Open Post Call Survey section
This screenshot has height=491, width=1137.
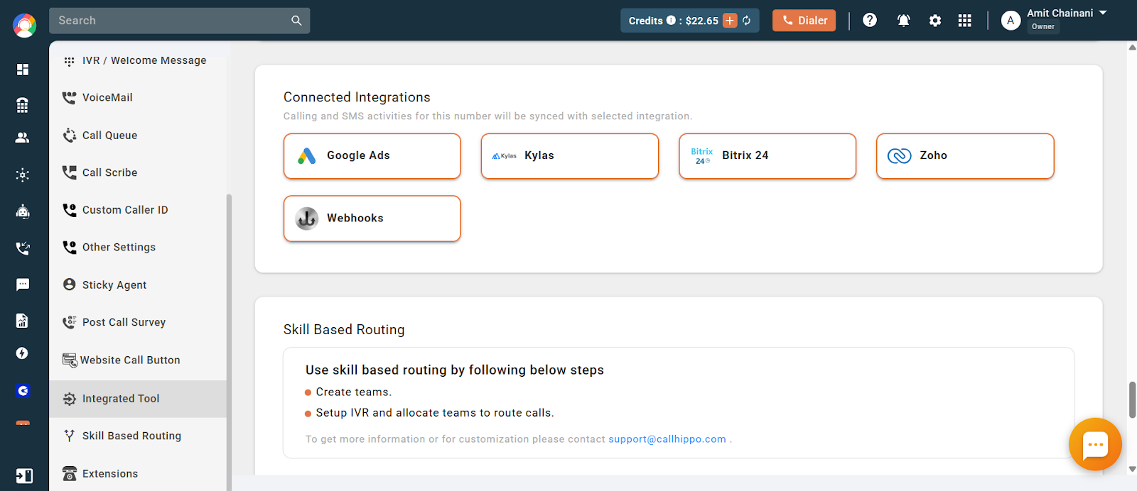coord(138,322)
